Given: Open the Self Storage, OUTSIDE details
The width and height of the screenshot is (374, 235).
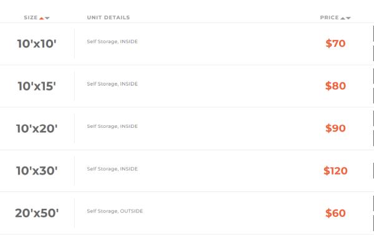Looking at the screenshot, I should point(115,211).
